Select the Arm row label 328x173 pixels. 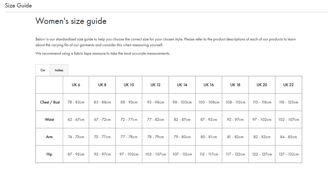tap(49, 137)
